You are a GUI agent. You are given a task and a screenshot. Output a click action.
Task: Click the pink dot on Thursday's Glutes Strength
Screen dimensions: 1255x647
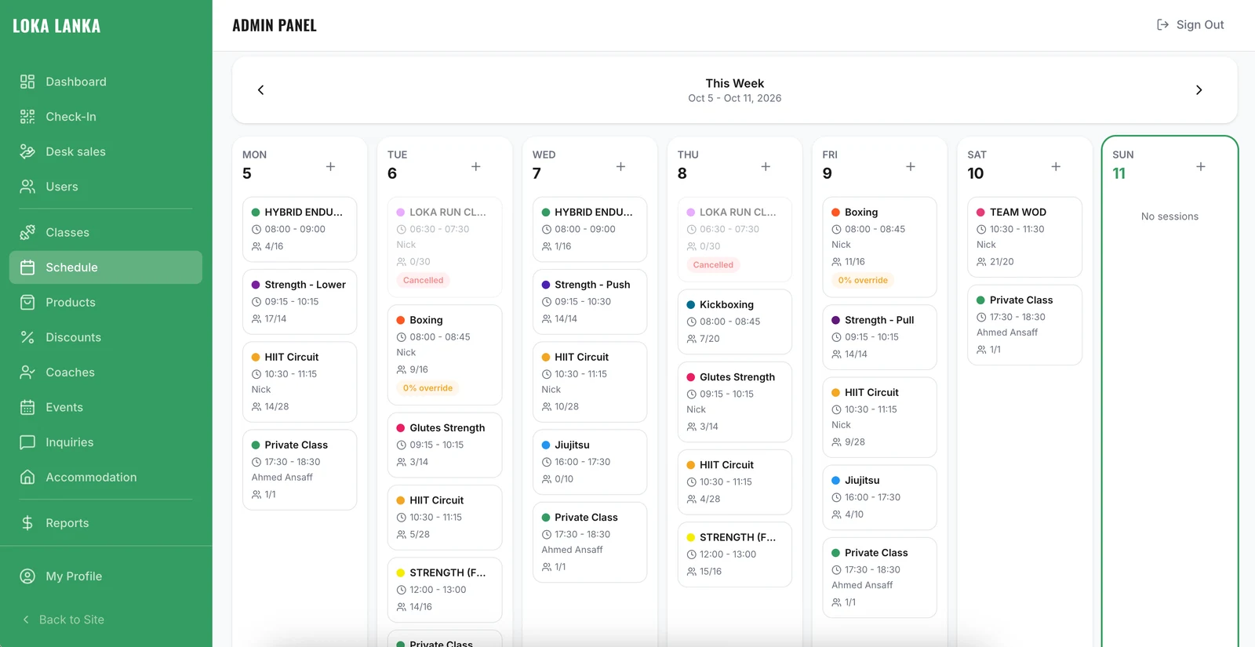(x=691, y=377)
